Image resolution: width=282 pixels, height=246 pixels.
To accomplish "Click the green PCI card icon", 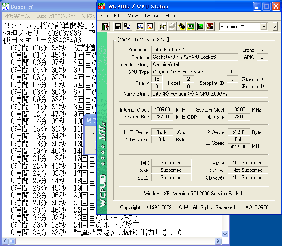I will [x=200, y=27].
